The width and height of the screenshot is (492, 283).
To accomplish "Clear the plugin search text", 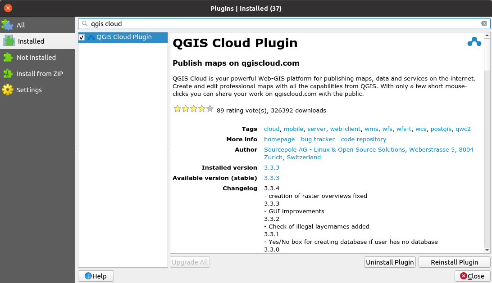I will (484, 23).
